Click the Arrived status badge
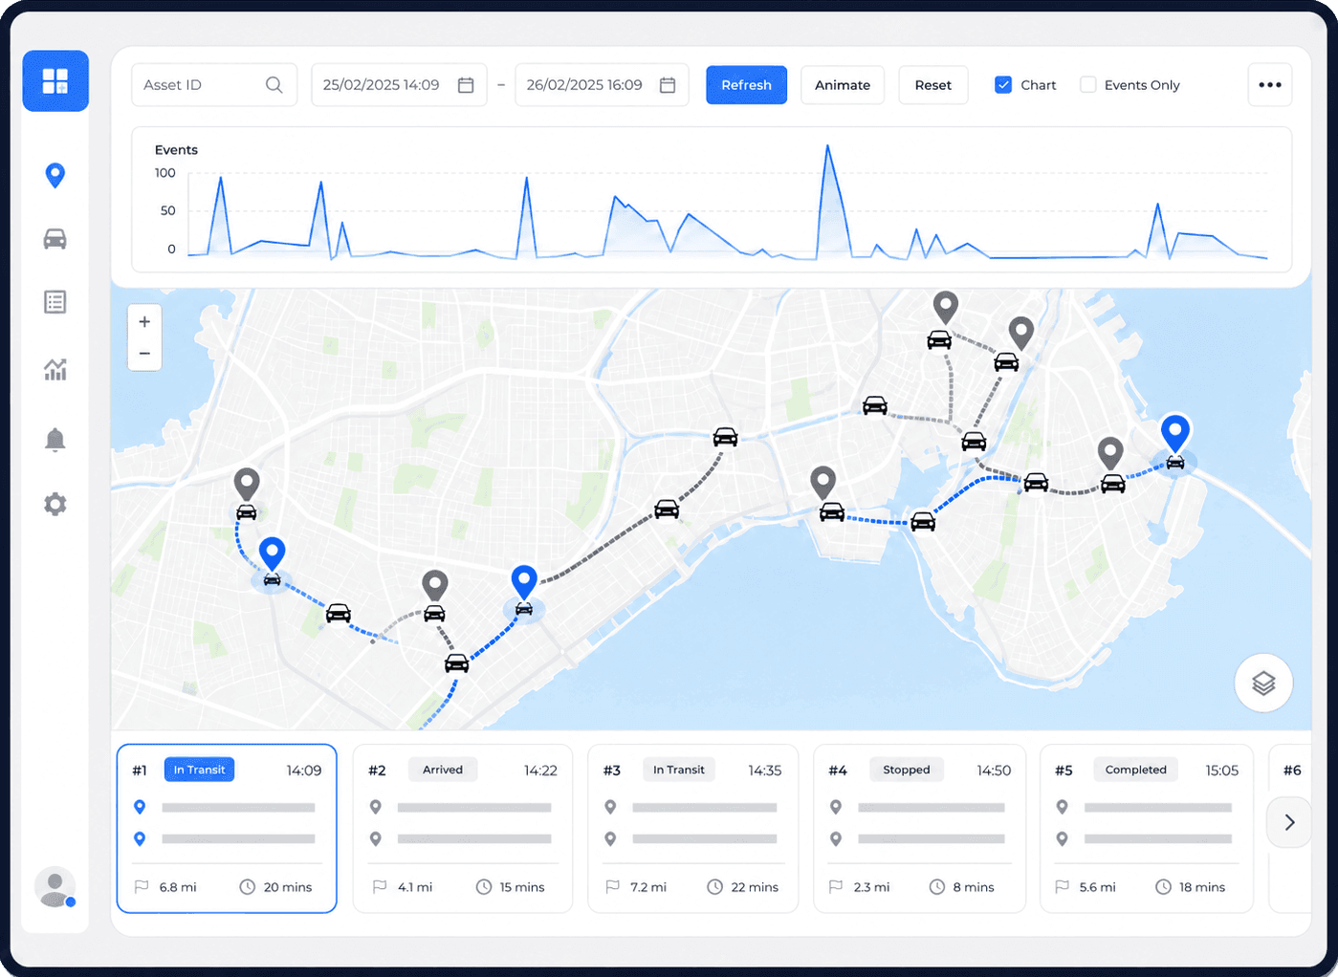Image resolution: width=1338 pixels, height=977 pixels. (443, 770)
